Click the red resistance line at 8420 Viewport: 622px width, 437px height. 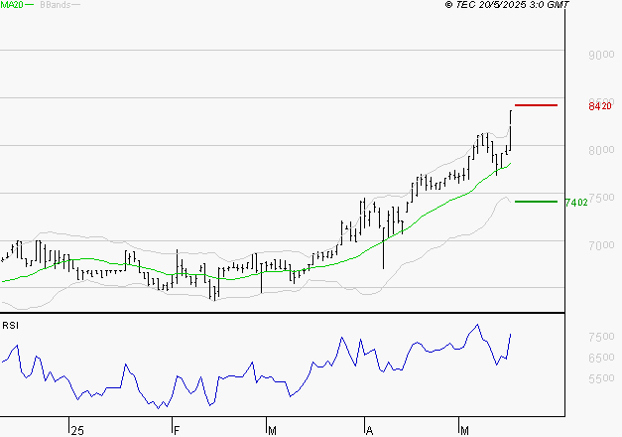536,105
